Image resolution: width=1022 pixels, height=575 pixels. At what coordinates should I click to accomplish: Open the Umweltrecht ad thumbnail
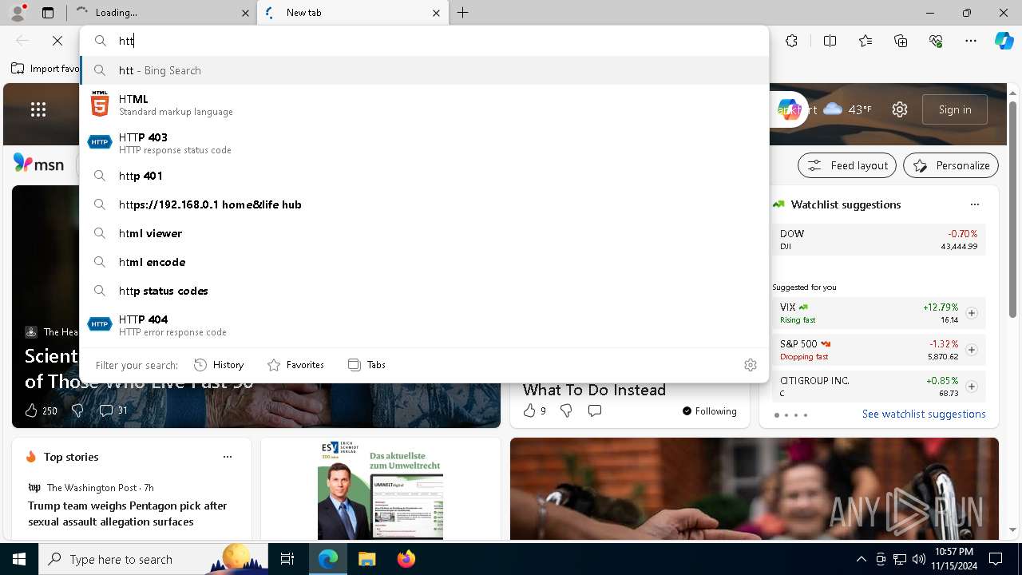(x=380, y=490)
